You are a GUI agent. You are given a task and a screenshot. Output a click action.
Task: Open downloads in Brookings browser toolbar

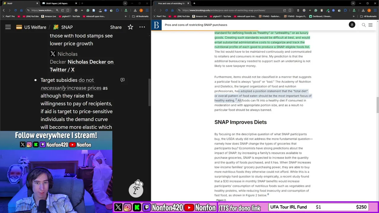point(363,10)
